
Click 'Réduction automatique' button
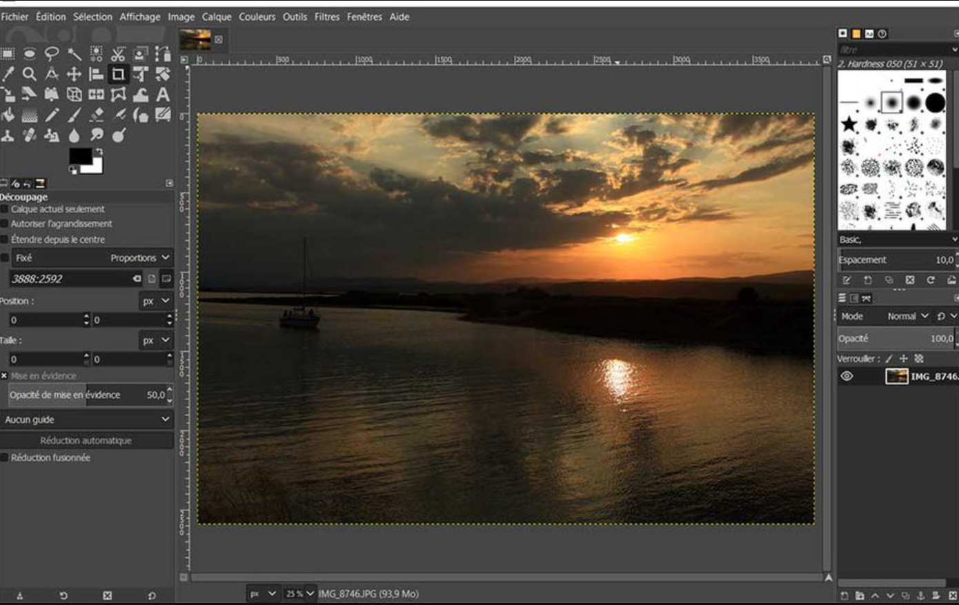86,440
